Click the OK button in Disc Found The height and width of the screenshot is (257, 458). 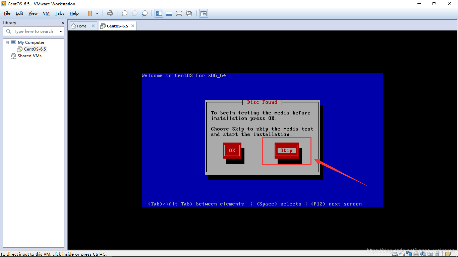pyautogui.click(x=232, y=150)
